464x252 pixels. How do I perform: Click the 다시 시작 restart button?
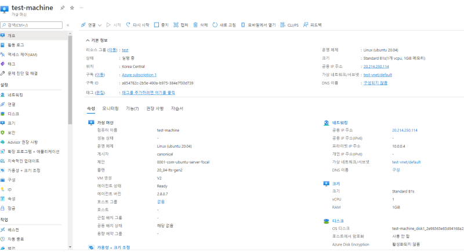[137, 25]
